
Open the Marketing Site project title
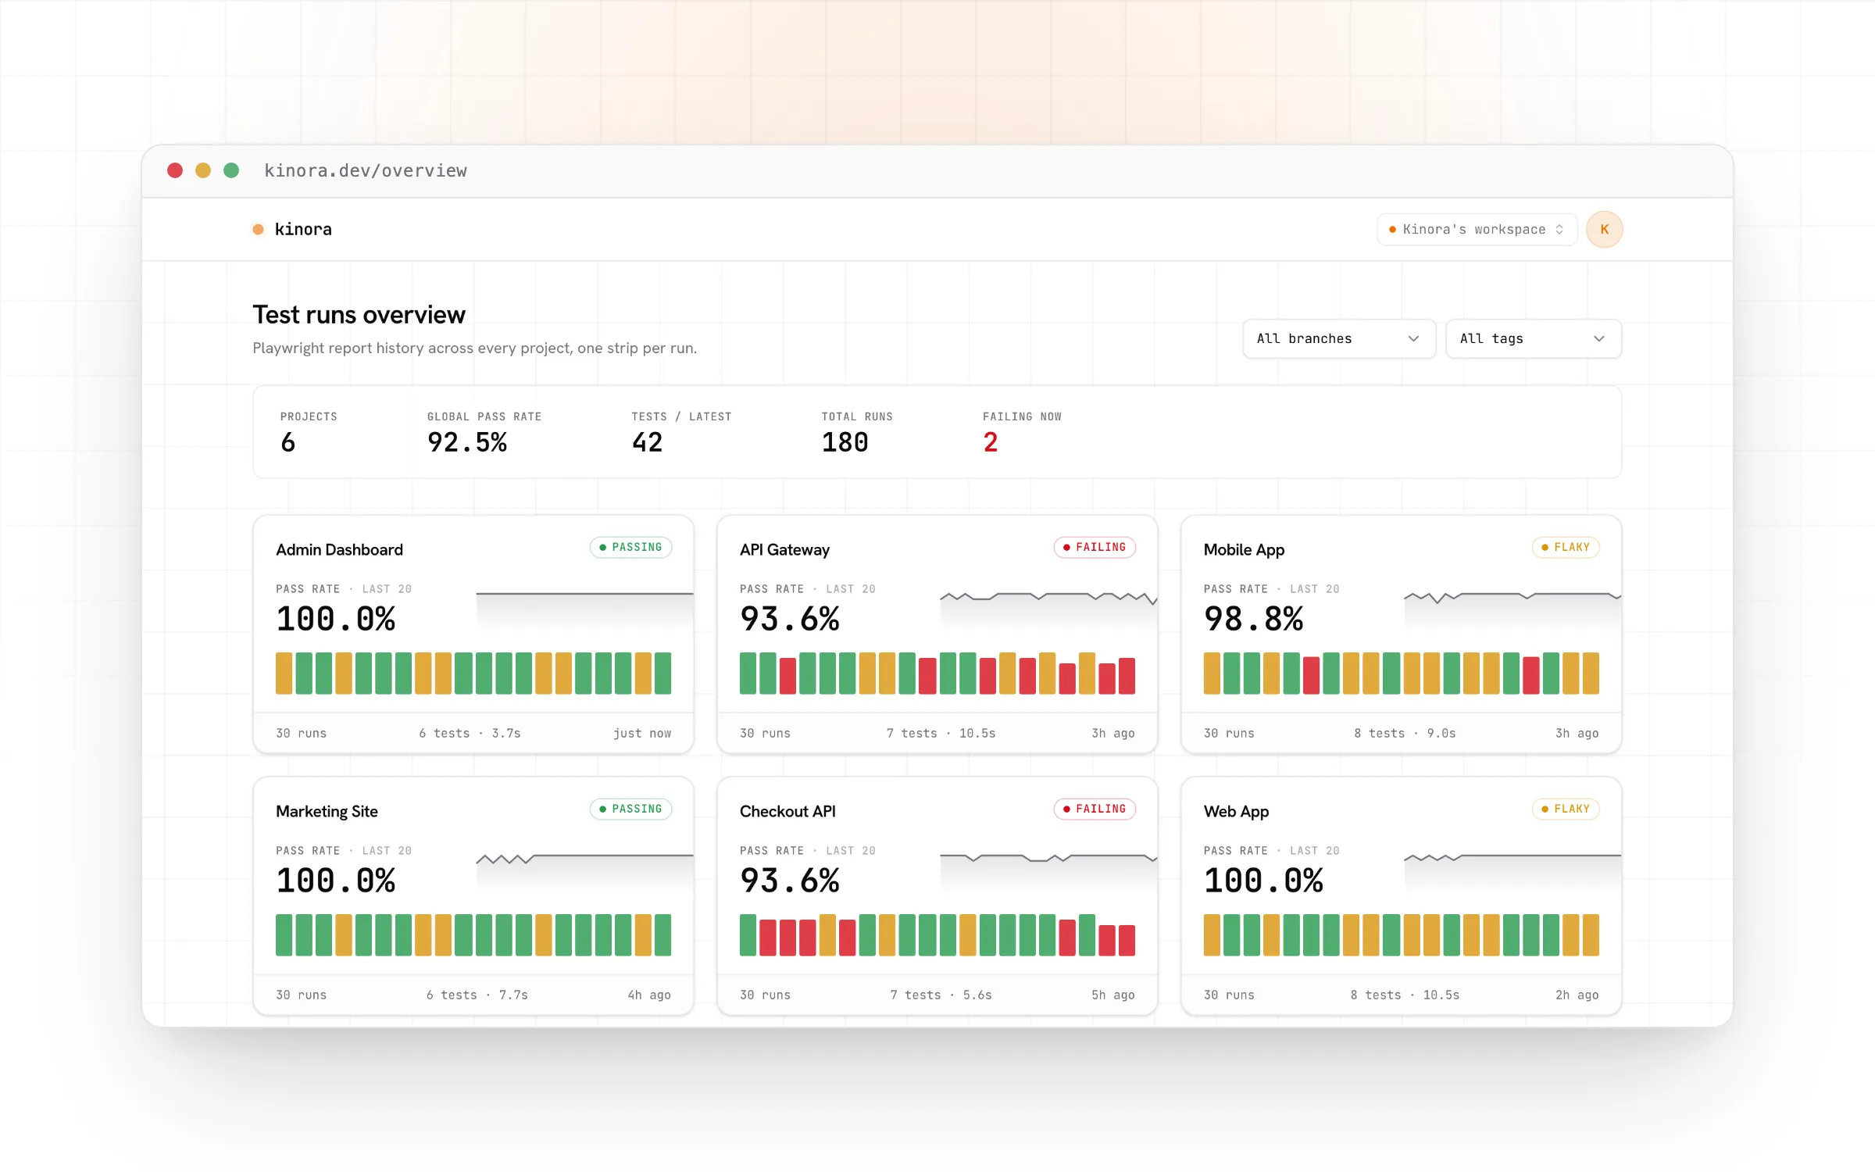pos(327,811)
